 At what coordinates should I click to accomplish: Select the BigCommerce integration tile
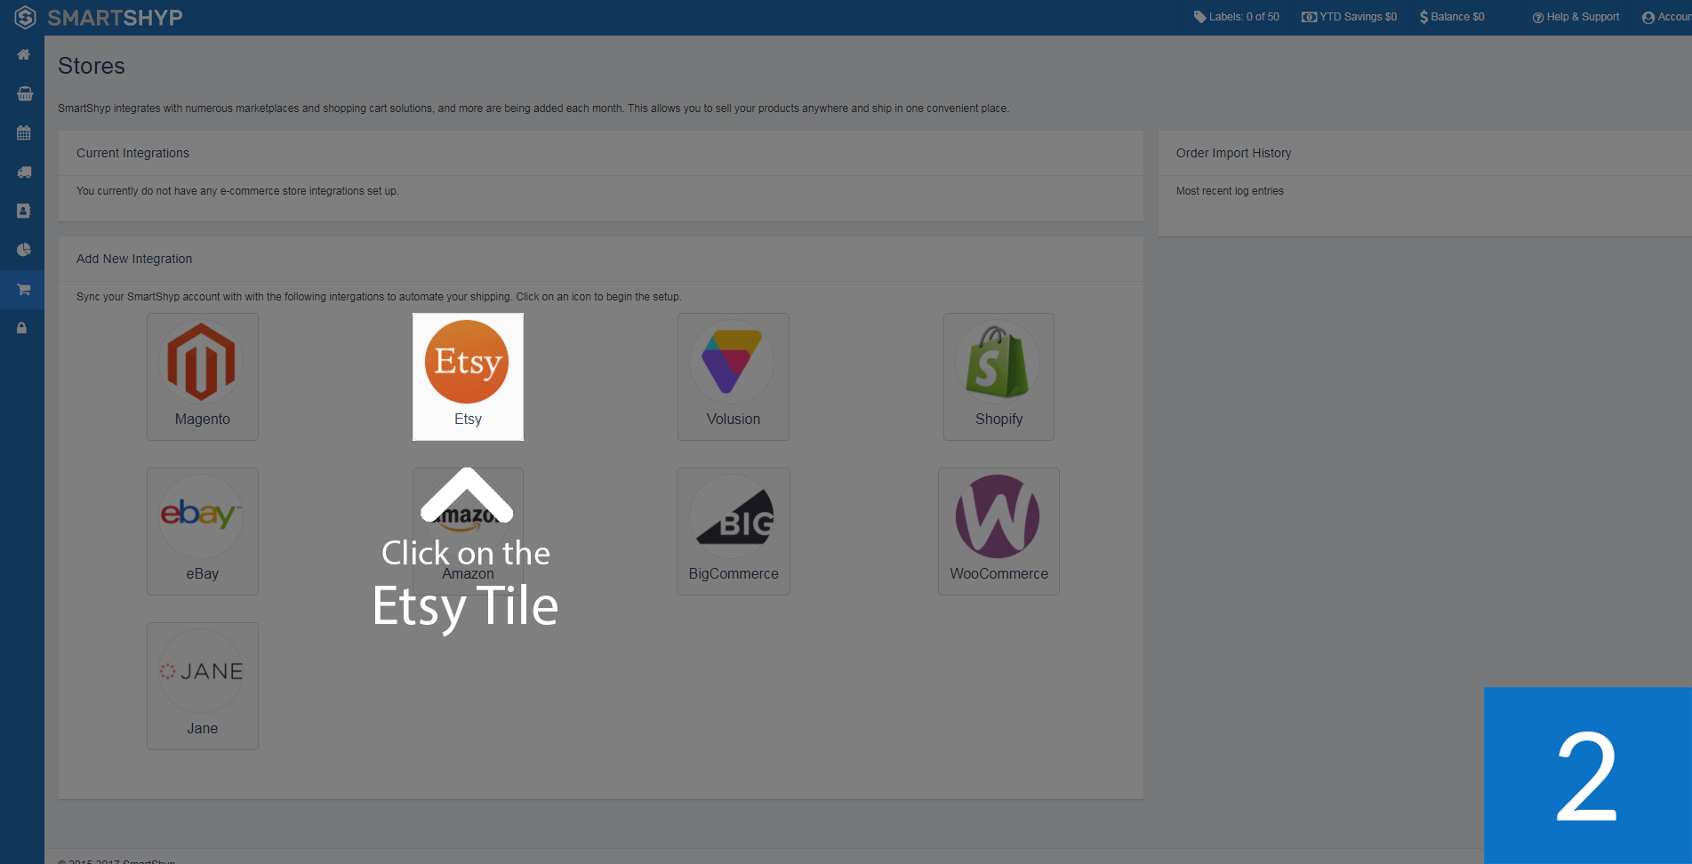tap(734, 532)
